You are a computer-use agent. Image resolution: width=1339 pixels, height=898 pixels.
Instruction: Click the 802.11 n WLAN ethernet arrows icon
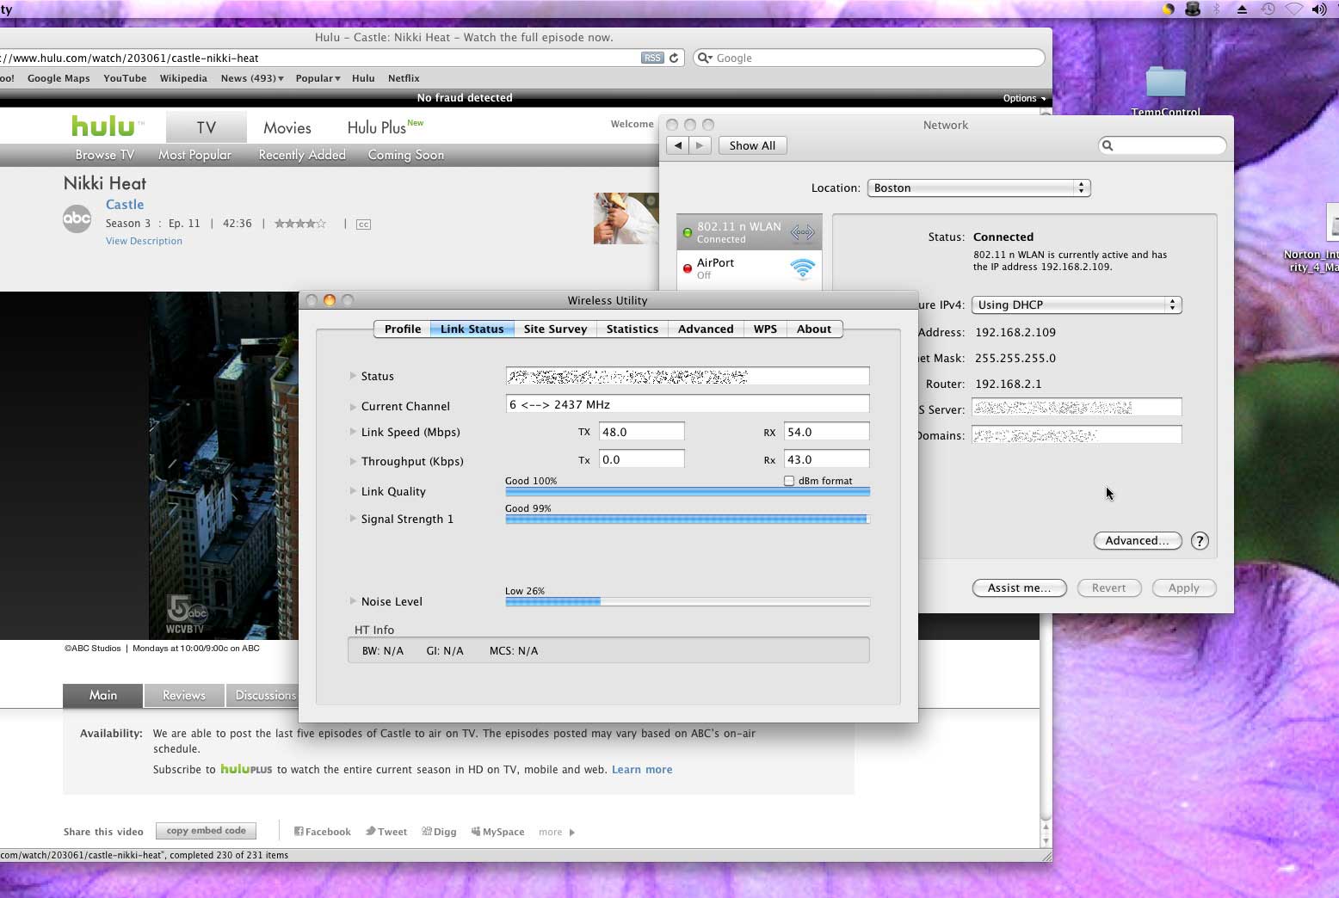(802, 232)
